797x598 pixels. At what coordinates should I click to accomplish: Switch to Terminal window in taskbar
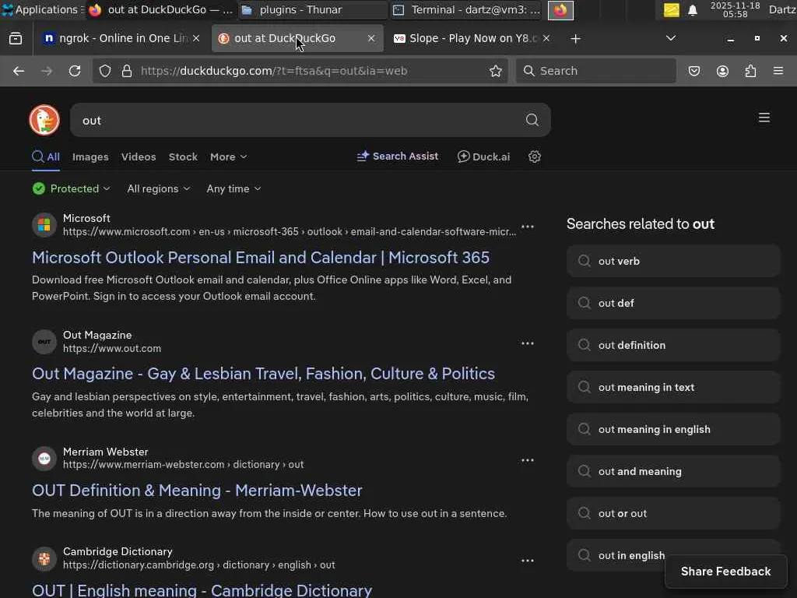pyautogui.click(x=467, y=9)
